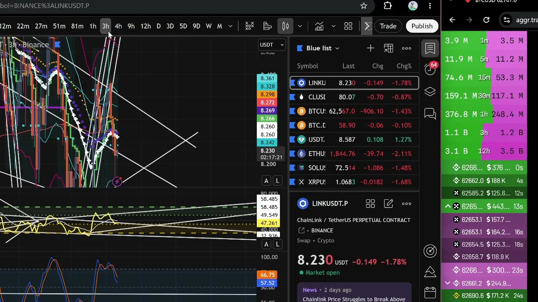Click the reload icon in aggr window
The image size is (538, 302).
click(x=486, y=20)
